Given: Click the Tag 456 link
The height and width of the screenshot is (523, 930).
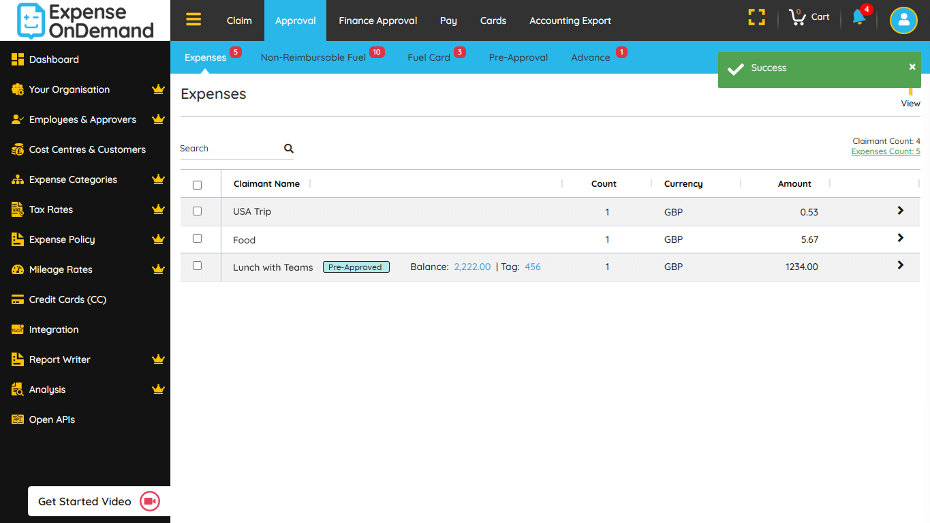Looking at the screenshot, I should 533,267.
